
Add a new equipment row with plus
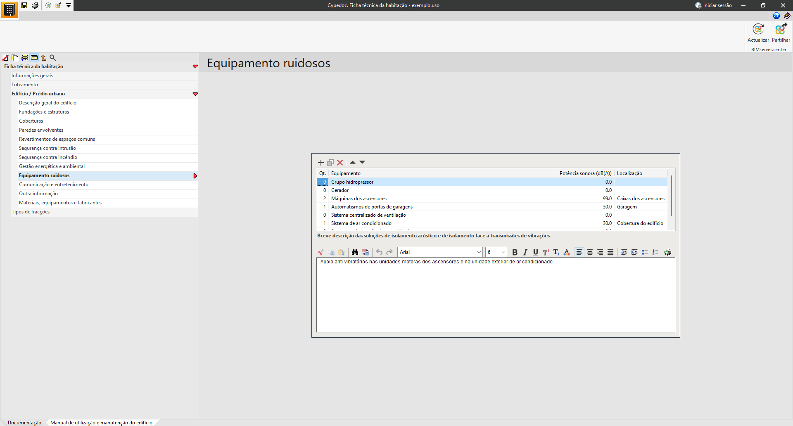pos(321,163)
